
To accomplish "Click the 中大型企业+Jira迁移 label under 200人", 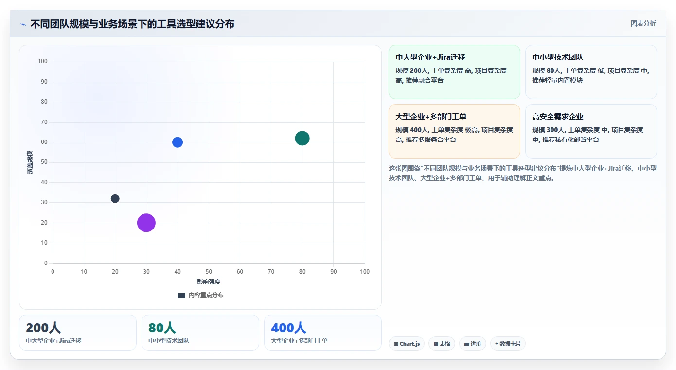I will (53, 341).
